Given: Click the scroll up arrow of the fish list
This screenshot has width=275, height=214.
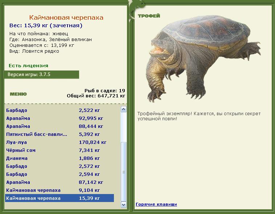Looking at the screenshot, I should point(124,109).
